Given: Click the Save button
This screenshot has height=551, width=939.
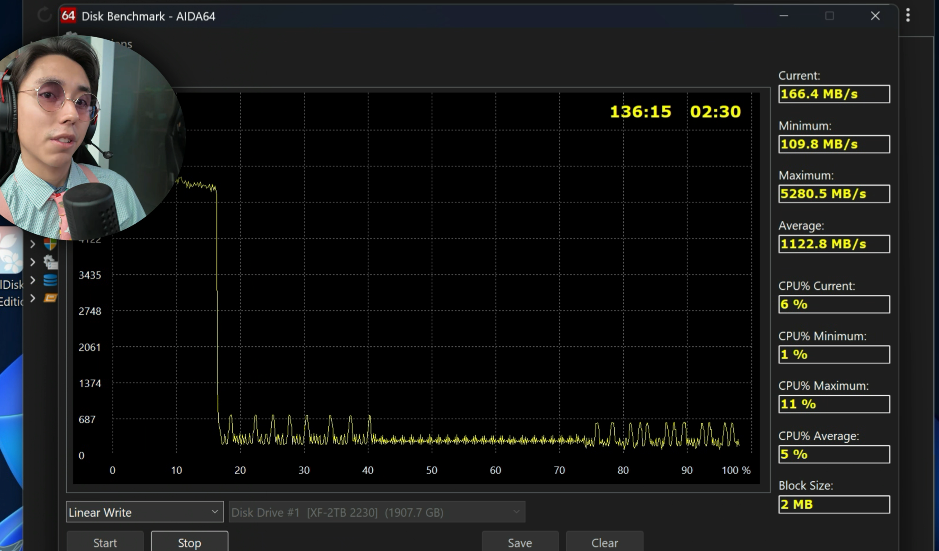Looking at the screenshot, I should [x=520, y=542].
